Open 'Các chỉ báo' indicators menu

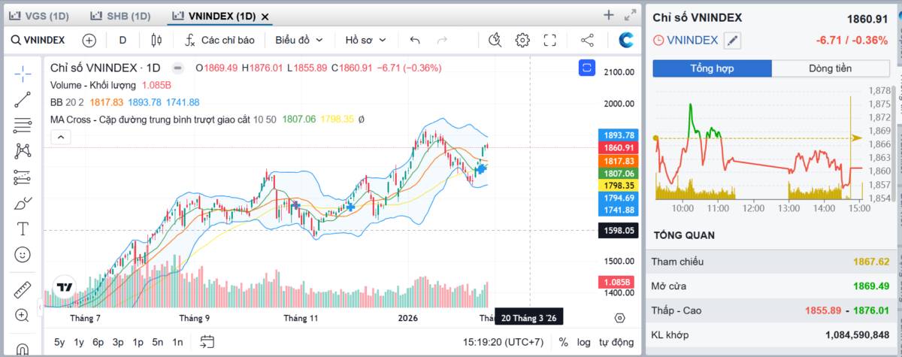219,41
